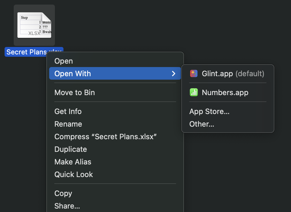Viewport: 291px width, 212px height.
Task: Compress "Secret Plans.xlsx" into an archive
Action: click(105, 137)
